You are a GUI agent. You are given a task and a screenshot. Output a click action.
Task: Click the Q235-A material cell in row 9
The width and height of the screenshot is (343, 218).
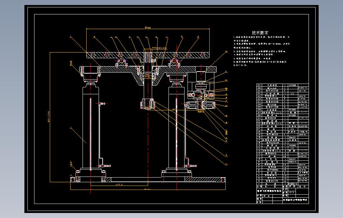[x=293, y=162]
